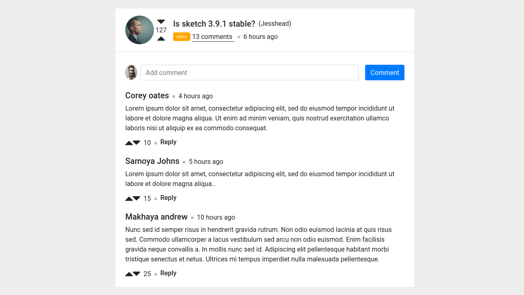The height and width of the screenshot is (295, 524).
Task: Upvote the video post
Action: click(x=161, y=38)
